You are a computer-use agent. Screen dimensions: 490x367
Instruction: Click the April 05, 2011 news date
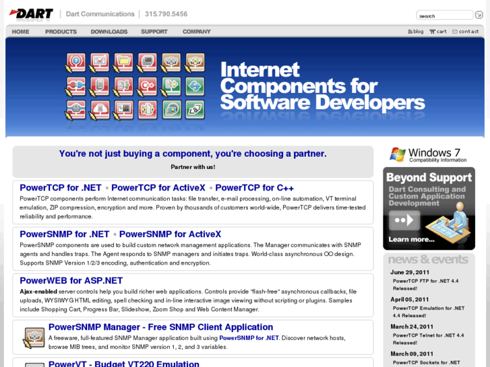(x=409, y=300)
